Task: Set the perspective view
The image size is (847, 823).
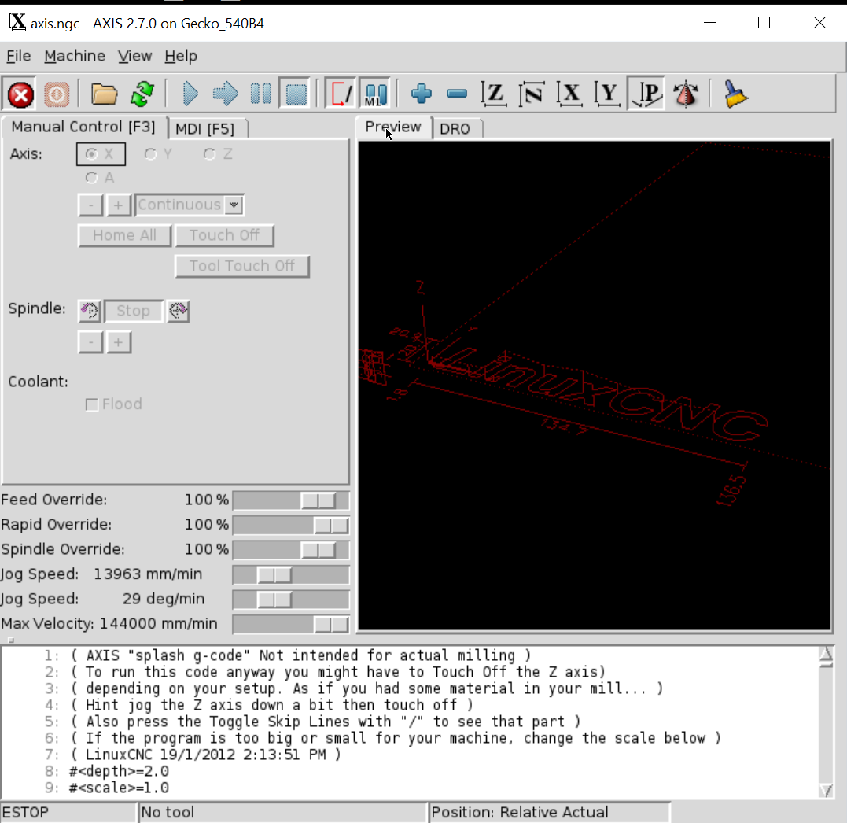Action: click(648, 94)
